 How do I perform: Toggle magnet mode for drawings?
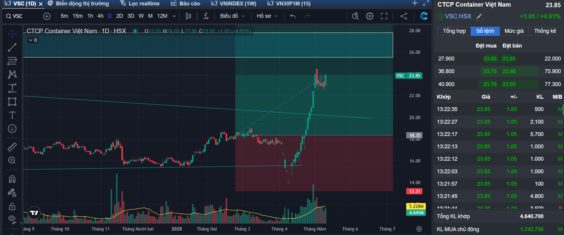(x=12, y=179)
